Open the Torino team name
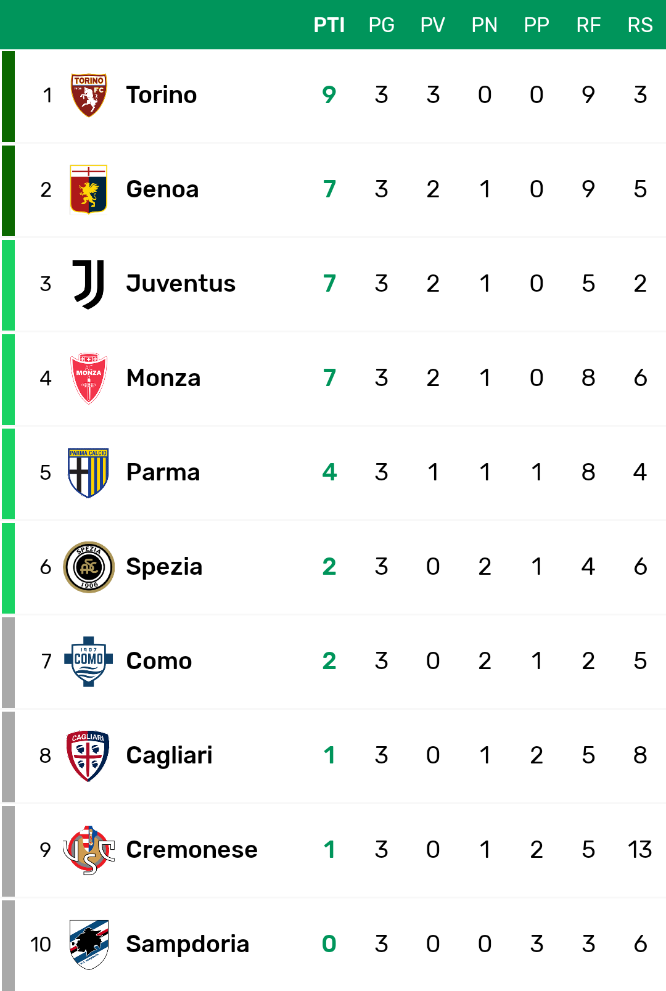This screenshot has height=991, width=666. pyautogui.click(x=162, y=95)
